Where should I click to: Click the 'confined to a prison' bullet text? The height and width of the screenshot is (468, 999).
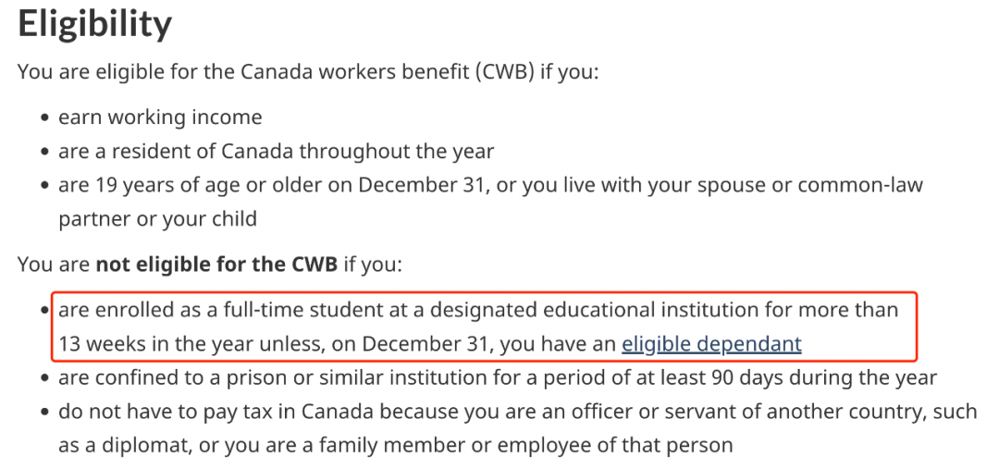click(498, 377)
